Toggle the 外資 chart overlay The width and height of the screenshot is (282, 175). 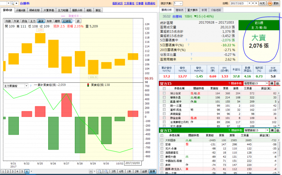[x=16, y=21]
